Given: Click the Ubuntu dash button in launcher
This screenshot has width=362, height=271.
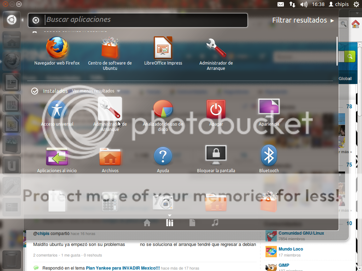Looking at the screenshot, I should pos(12,20).
